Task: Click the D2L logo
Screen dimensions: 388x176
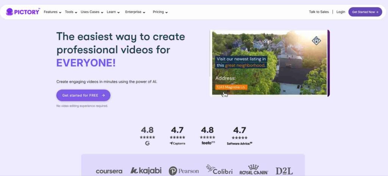Action: tap(284, 171)
